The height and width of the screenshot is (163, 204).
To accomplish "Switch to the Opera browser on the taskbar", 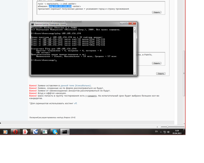I will (15, 131).
